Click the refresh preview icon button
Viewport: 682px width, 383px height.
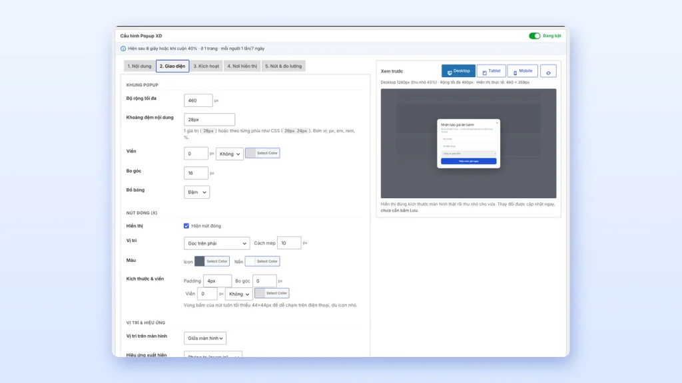(x=548, y=71)
